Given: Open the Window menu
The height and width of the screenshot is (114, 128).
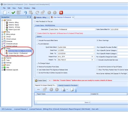Looking at the screenshot, I should point(27,8).
